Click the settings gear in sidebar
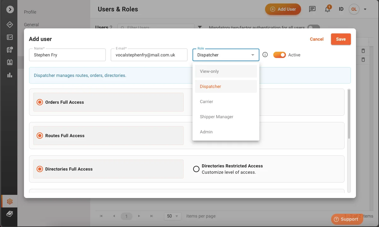Viewport: 379px width, 227px height. [x=10, y=201]
